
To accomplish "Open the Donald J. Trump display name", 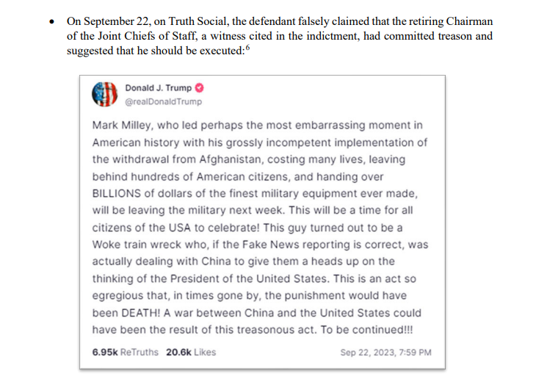I will [x=159, y=88].
